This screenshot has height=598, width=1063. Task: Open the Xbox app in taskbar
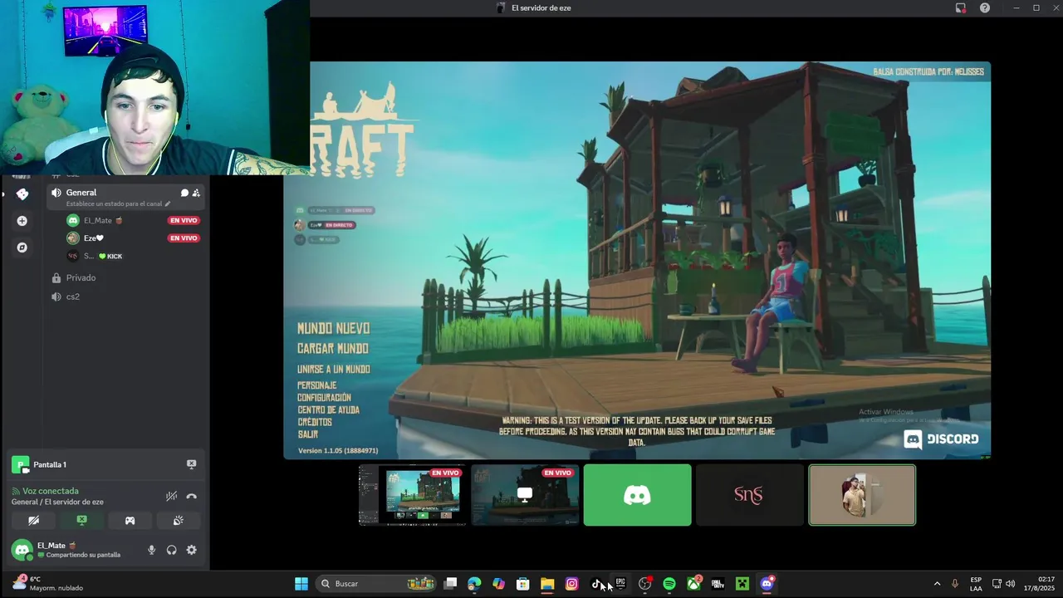(x=693, y=584)
